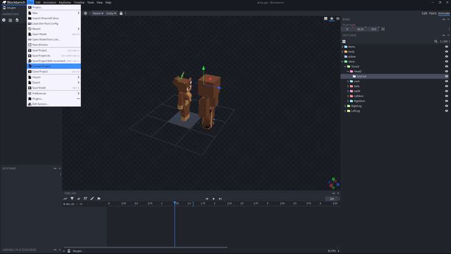Switch to Paint mode tab
The width and height of the screenshot is (451, 254).
pyautogui.click(x=432, y=13)
